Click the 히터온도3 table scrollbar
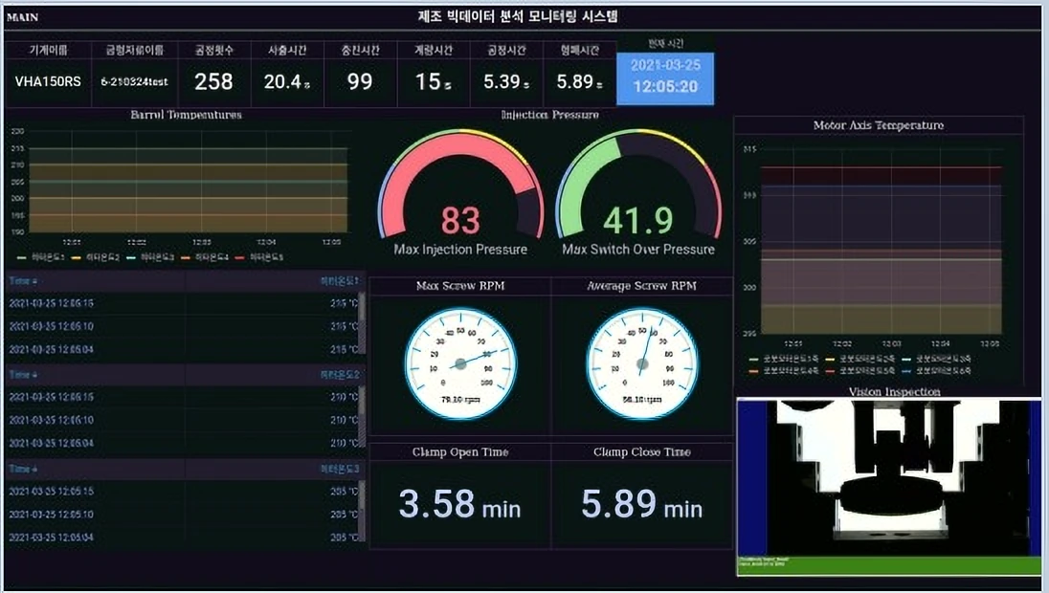Screen dimensions: 1049x593 [x=362, y=511]
